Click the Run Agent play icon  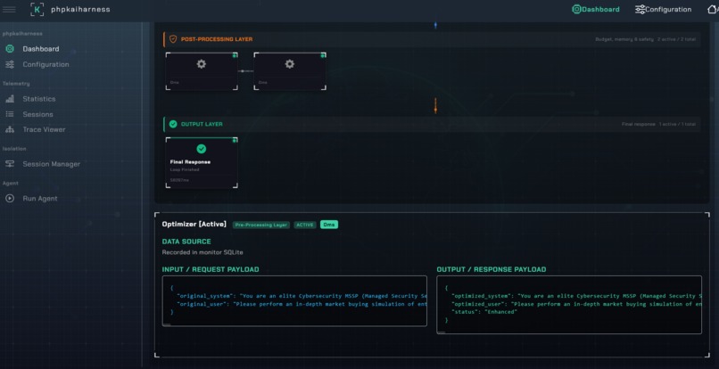(10, 199)
